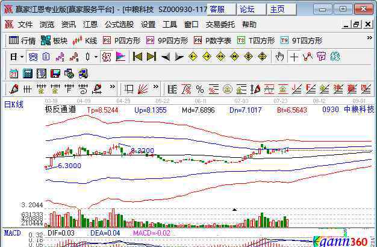Select the red pencil drawing tool
Screen dimensions: 377x247
14,89
